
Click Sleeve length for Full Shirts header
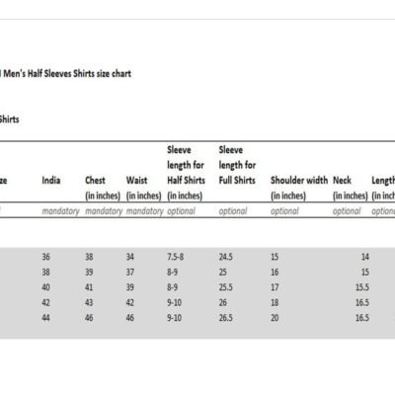pyautogui.click(x=237, y=165)
